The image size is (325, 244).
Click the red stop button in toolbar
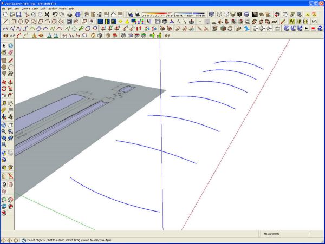(313, 28)
